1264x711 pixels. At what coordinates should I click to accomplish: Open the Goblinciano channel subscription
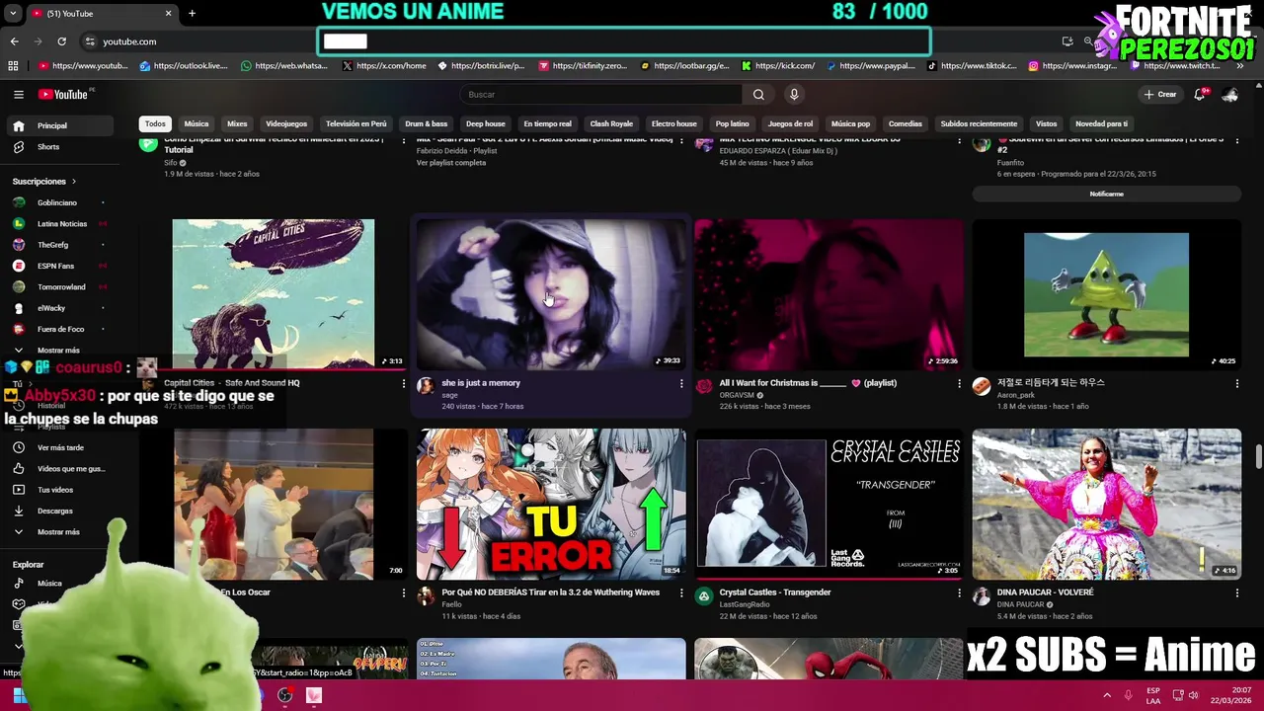tap(57, 202)
